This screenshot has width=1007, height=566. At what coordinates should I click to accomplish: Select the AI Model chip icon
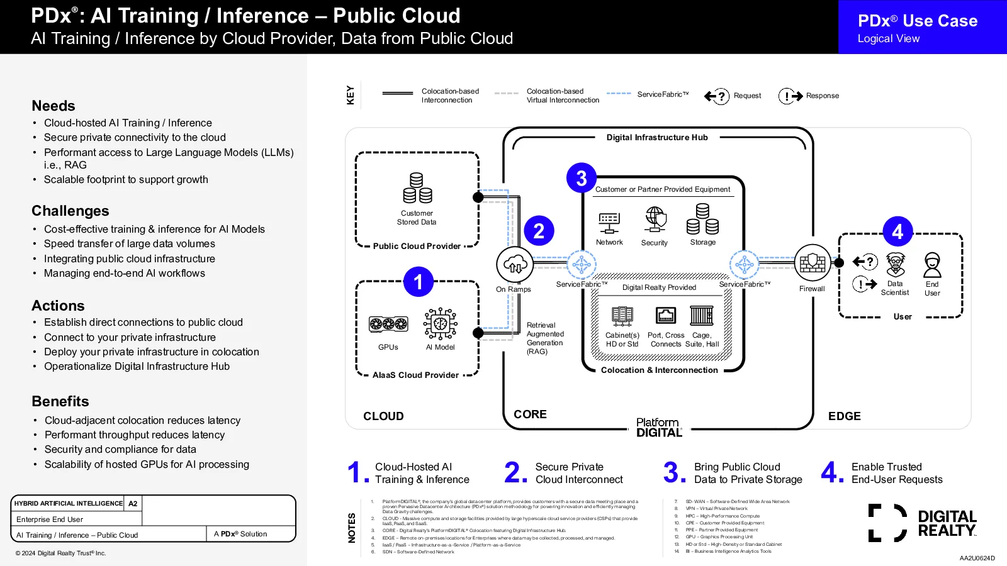441,324
